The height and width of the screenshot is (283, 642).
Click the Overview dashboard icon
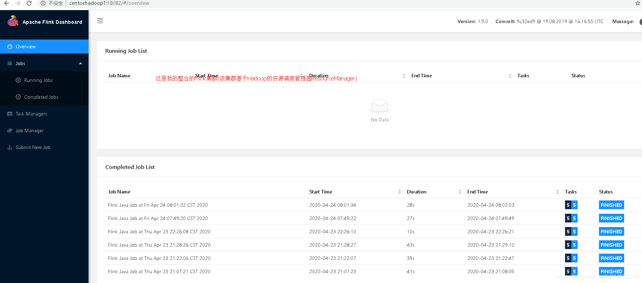coord(10,47)
